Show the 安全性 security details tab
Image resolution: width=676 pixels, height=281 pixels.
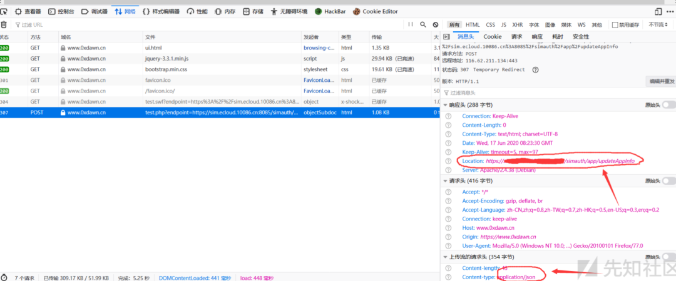581,37
